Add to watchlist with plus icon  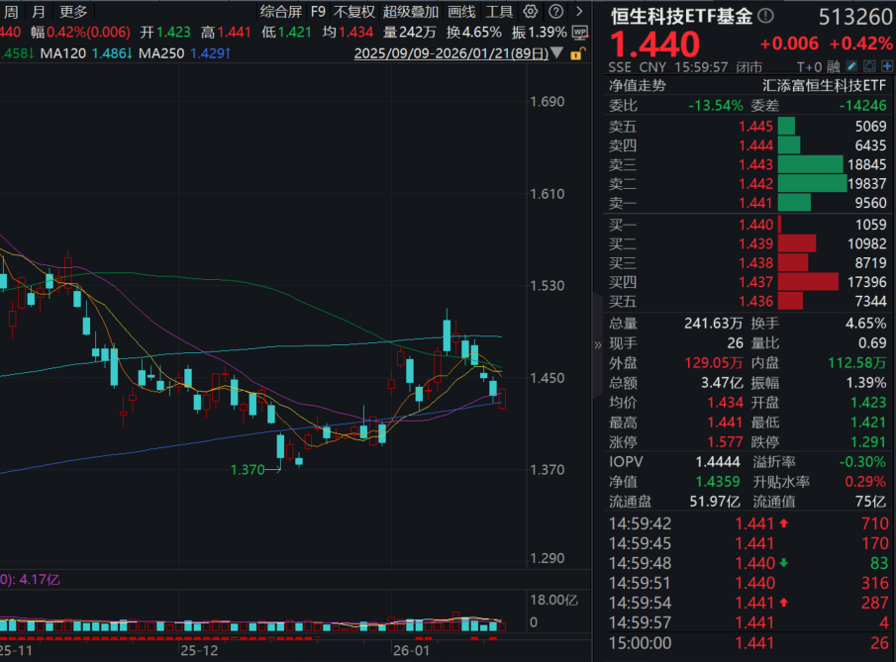click(x=887, y=66)
